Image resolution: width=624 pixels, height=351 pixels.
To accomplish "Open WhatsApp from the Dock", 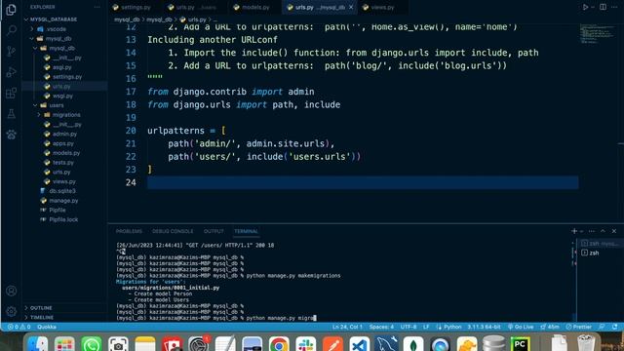I will [91, 344].
